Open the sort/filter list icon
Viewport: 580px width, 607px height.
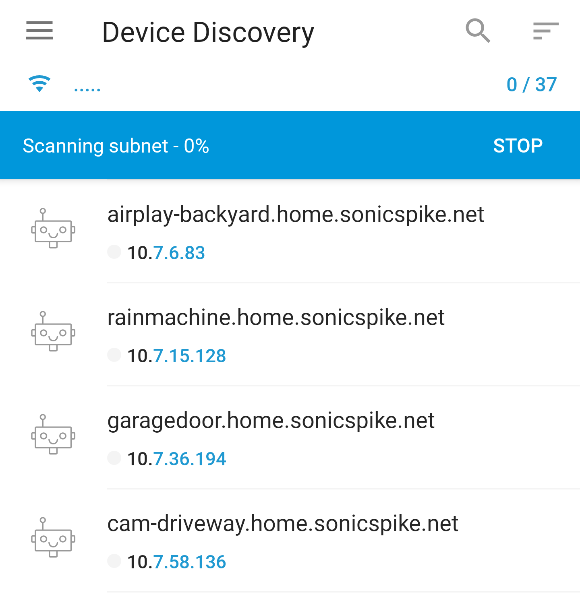click(x=546, y=31)
